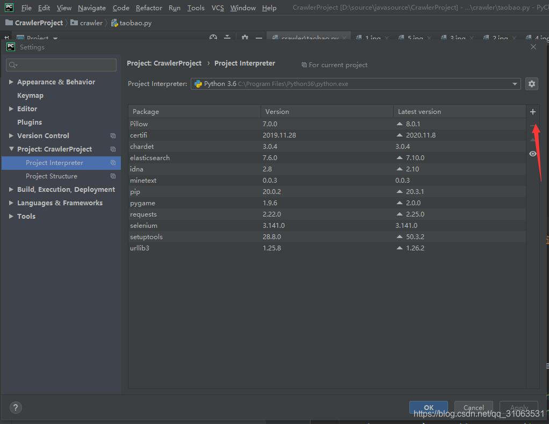Select the requests package row
The height and width of the screenshot is (424, 549).
coord(327,214)
